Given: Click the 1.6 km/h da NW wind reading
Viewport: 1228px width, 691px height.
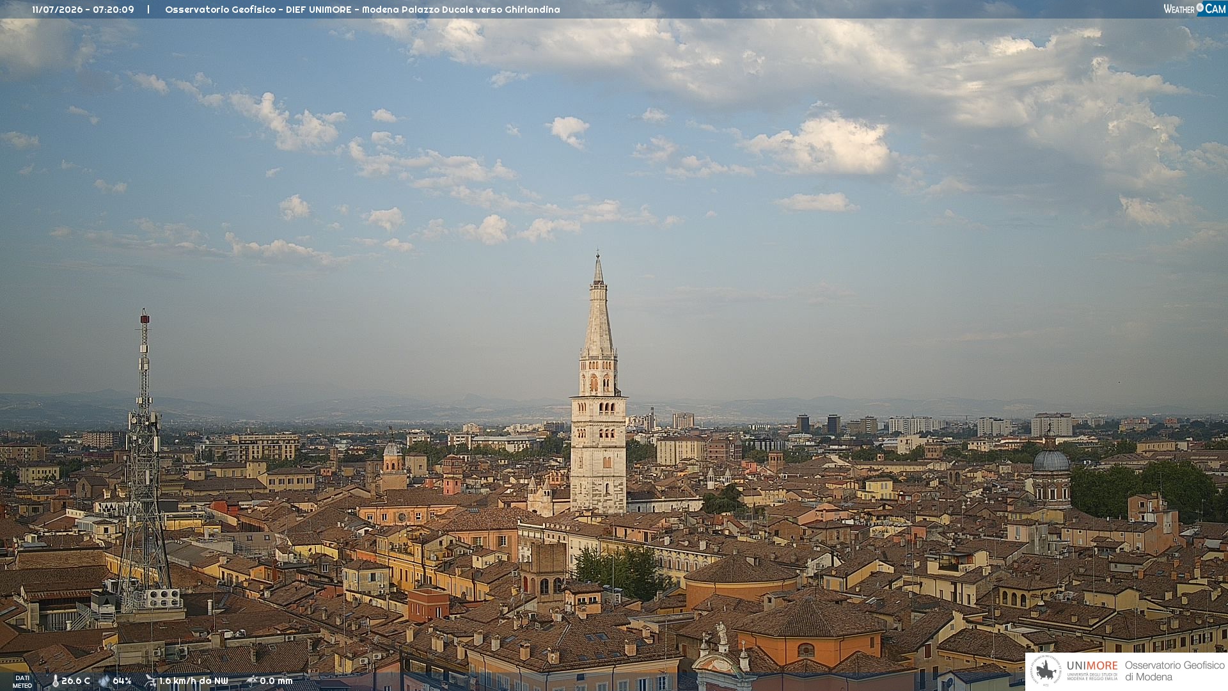Looking at the screenshot, I should [x=193, y=681].
